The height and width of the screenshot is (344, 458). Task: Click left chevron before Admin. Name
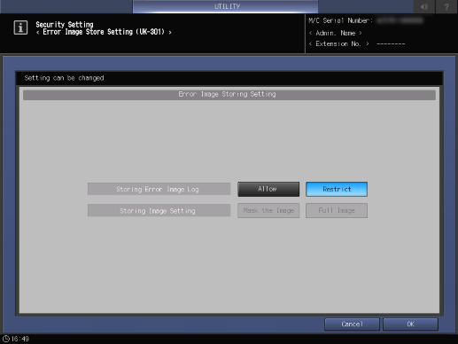pyautogui.click(x=310, y=33)
